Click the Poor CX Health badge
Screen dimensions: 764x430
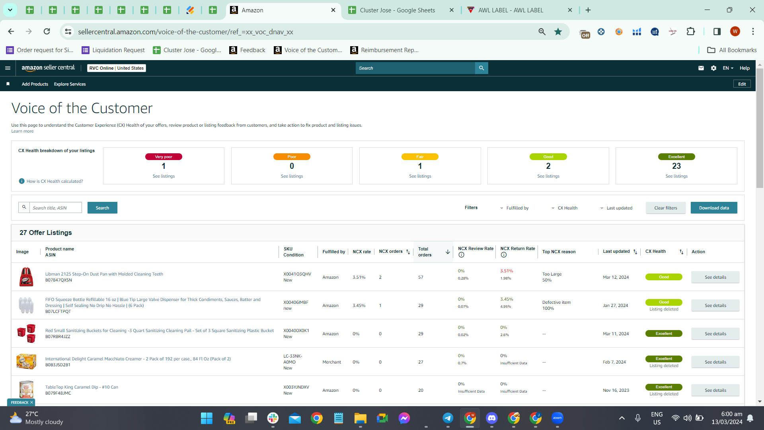coord(292,157)
